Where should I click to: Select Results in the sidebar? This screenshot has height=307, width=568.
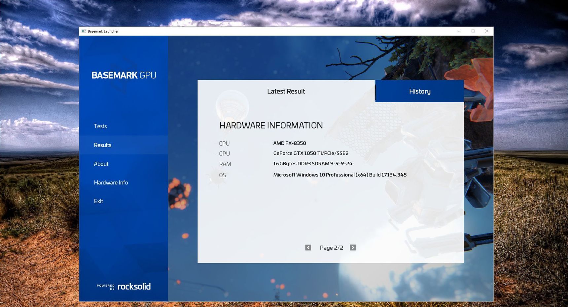pyautogui.click(x=124, y=145)
